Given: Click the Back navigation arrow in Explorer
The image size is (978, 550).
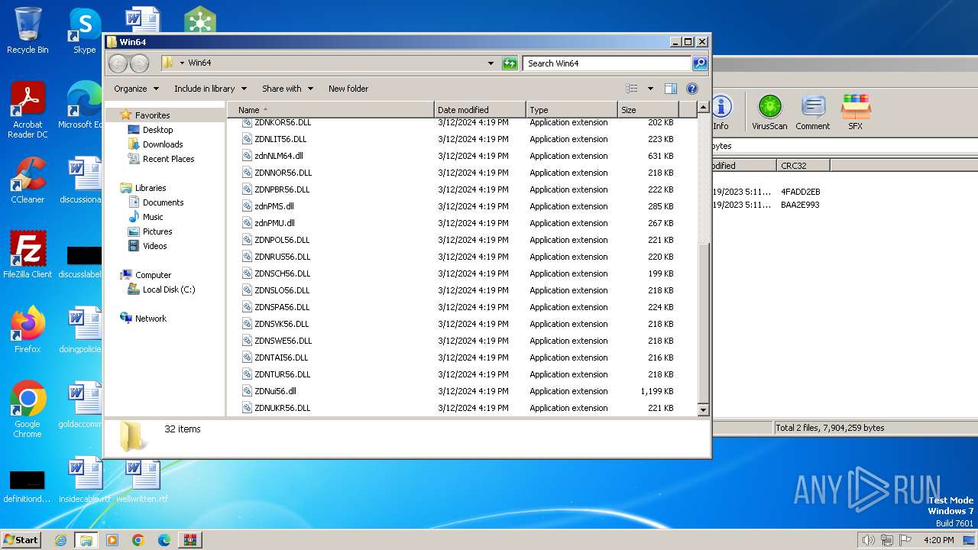Looking at the screenshot, I should point(118,63).
